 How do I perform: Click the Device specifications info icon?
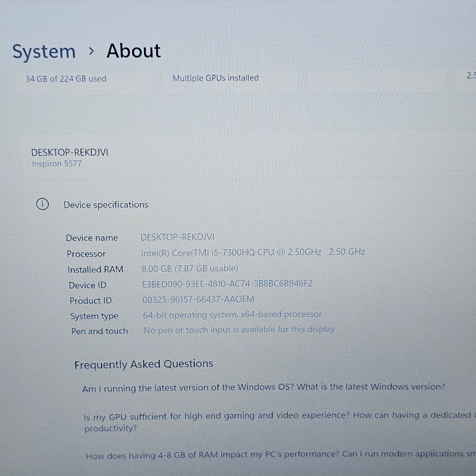pos(42,204)
